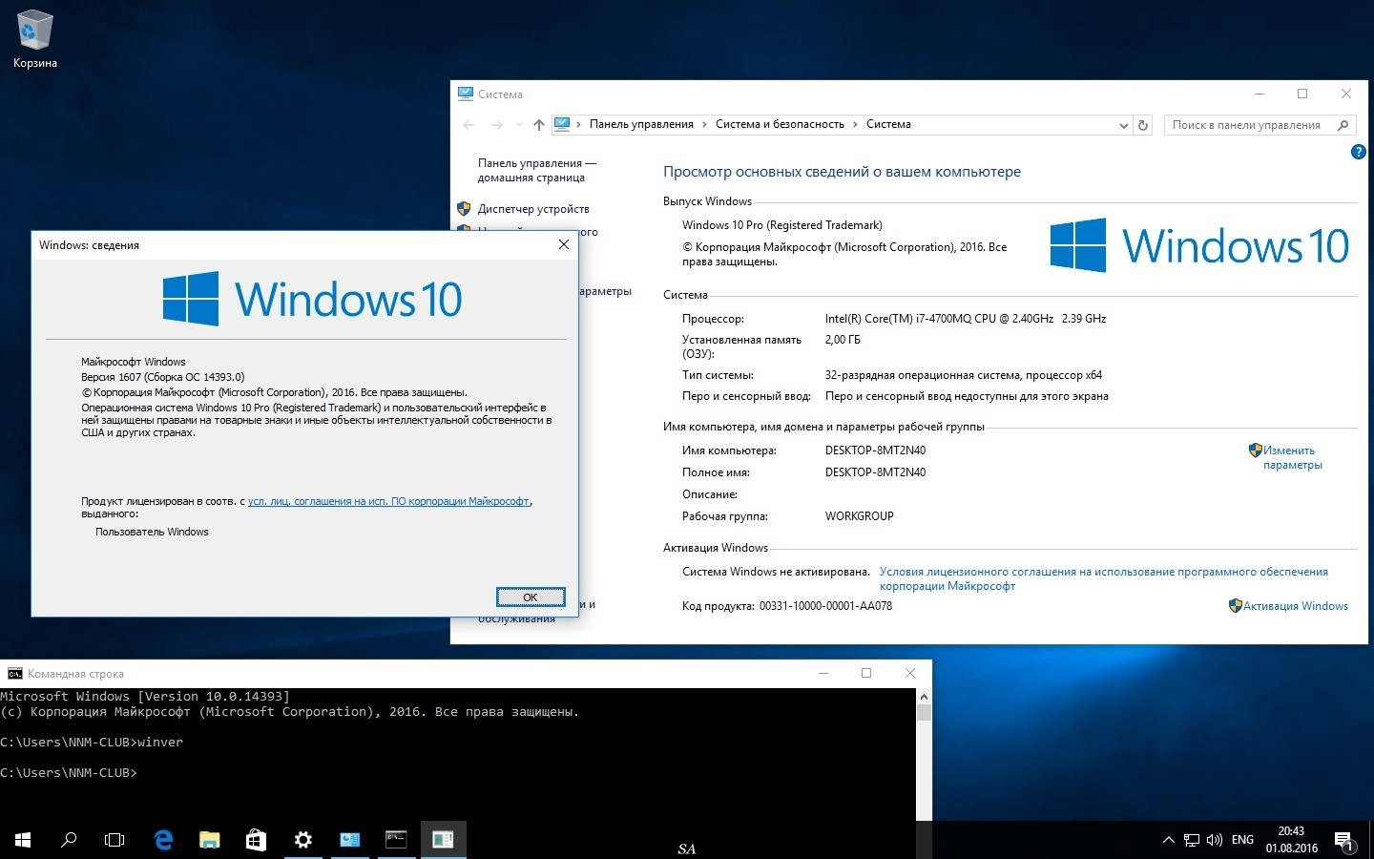Open the taskbar clock and date
The height and width of the screenshot is (859, 1374).
(1291, 840)
